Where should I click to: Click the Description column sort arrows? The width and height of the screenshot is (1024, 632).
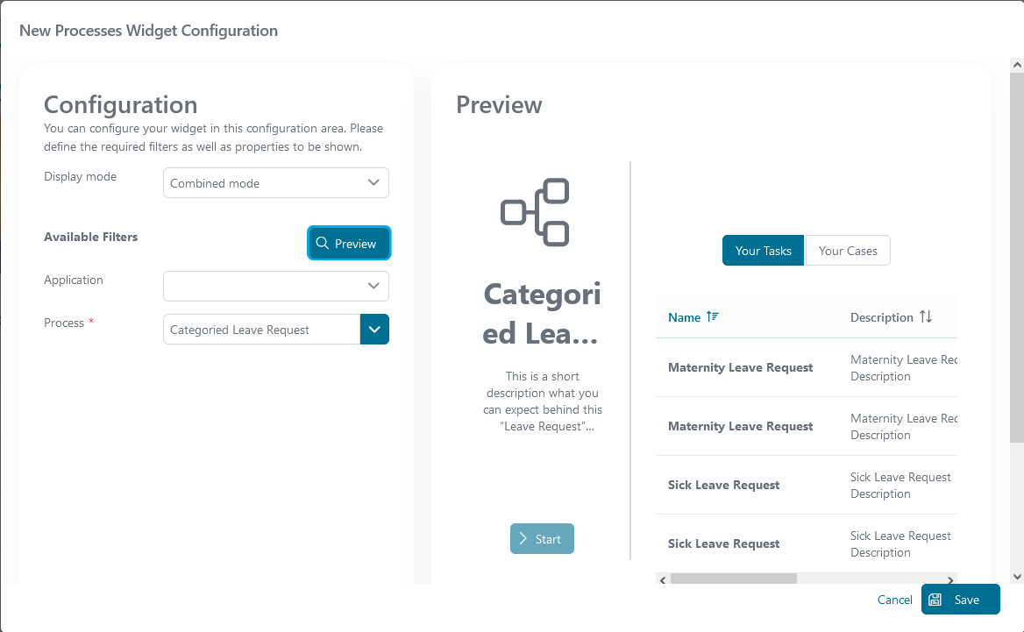coord(926,316)
